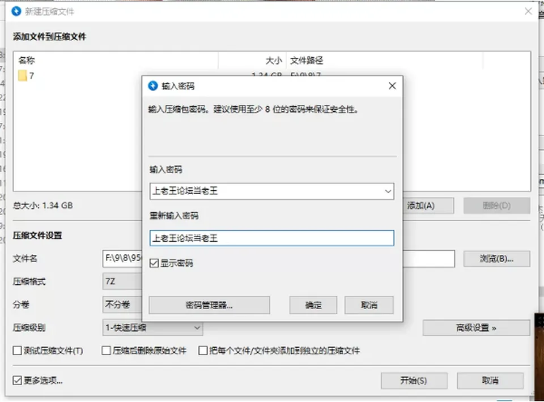The image size is (544, 402).
Task: Click the 添加(A) button
Action: point(420,206)
